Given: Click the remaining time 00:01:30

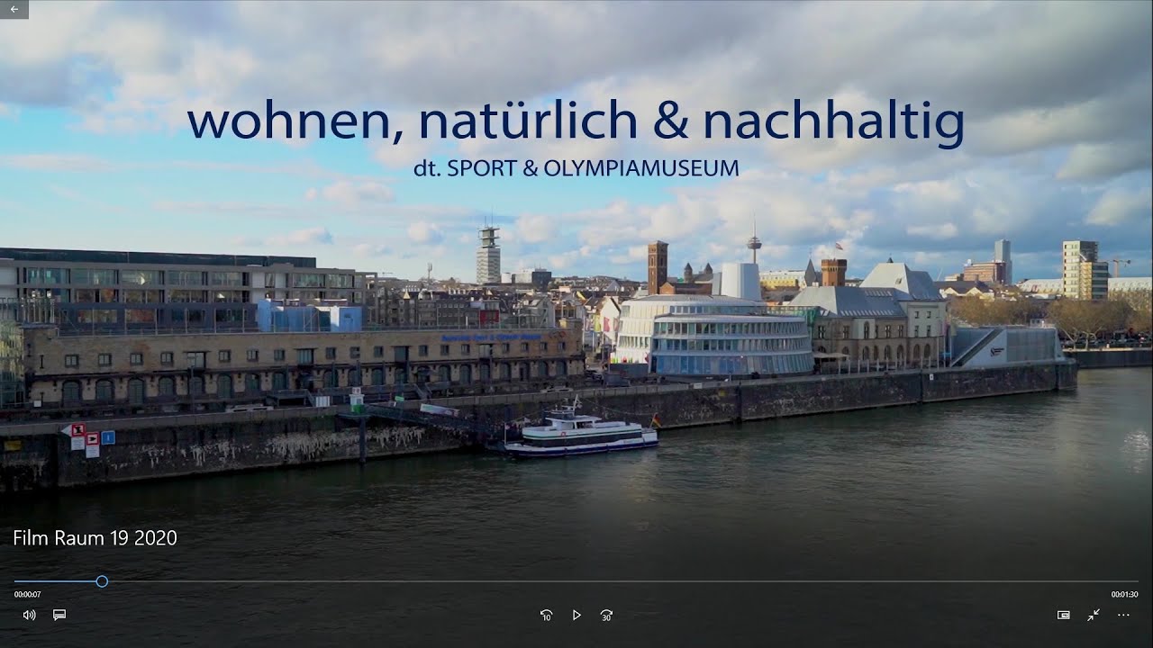Looking at the screenshot, I should click(x=1124, y=594).
